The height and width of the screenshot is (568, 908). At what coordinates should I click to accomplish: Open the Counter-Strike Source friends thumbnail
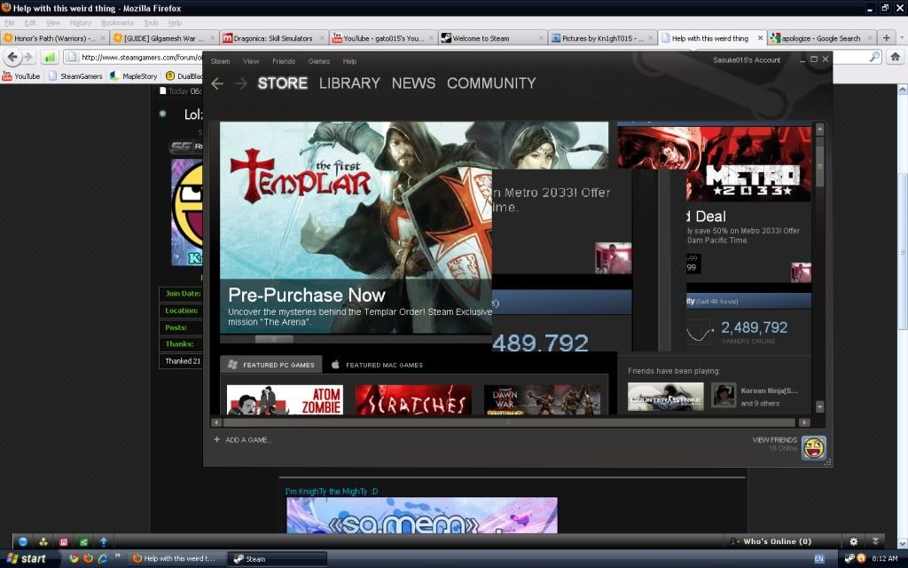[x=665, y=397]
